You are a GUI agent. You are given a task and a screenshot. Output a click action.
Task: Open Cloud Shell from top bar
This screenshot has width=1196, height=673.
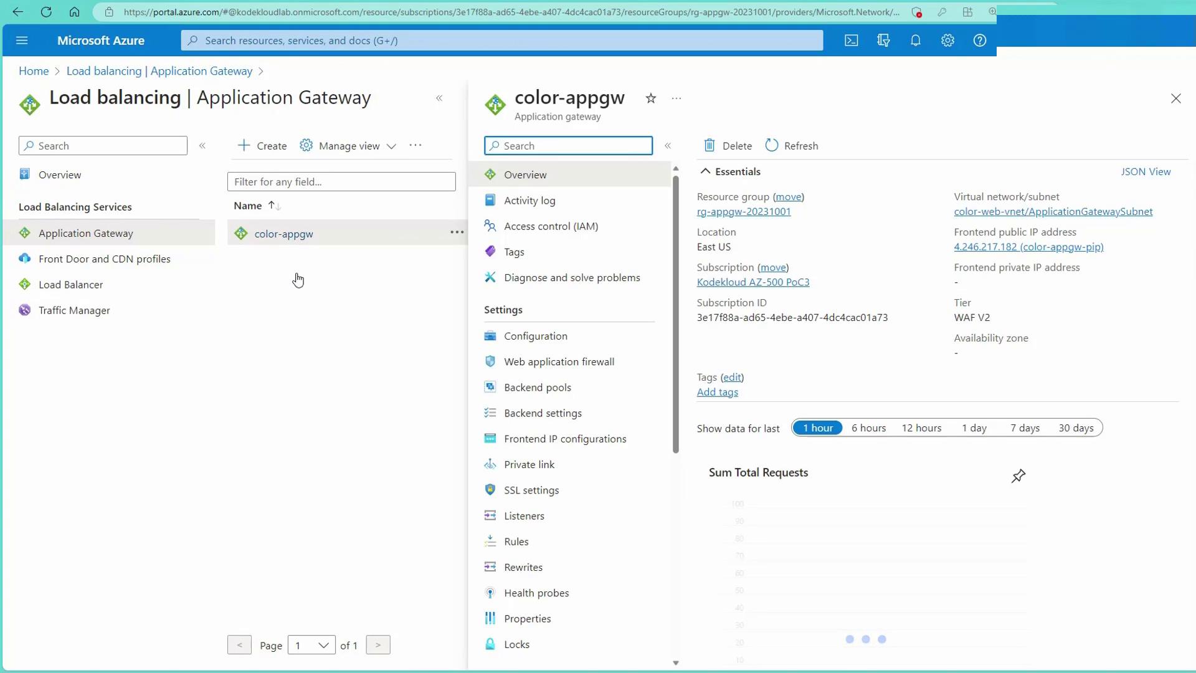[851, 41]
